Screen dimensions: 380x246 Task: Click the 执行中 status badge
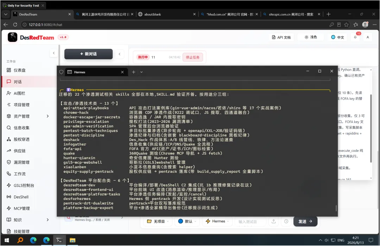tap(143, 57)
